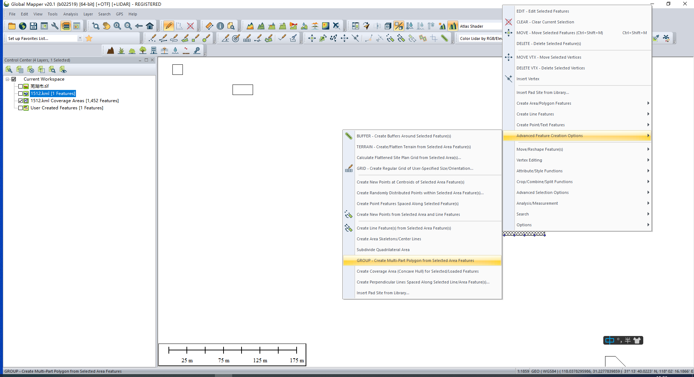Toggle the Control Center layers icon
Image resolution: width=694 pixels, height=377 pixels.
tap(66, 26)
